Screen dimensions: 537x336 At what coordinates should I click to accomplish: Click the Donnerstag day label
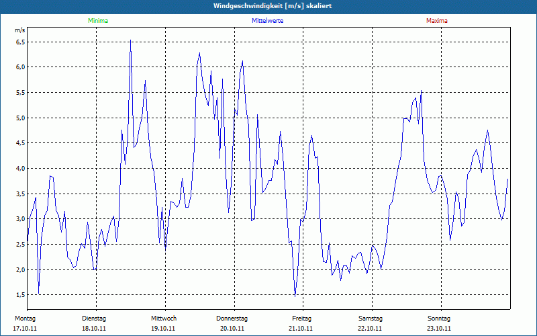232,319
